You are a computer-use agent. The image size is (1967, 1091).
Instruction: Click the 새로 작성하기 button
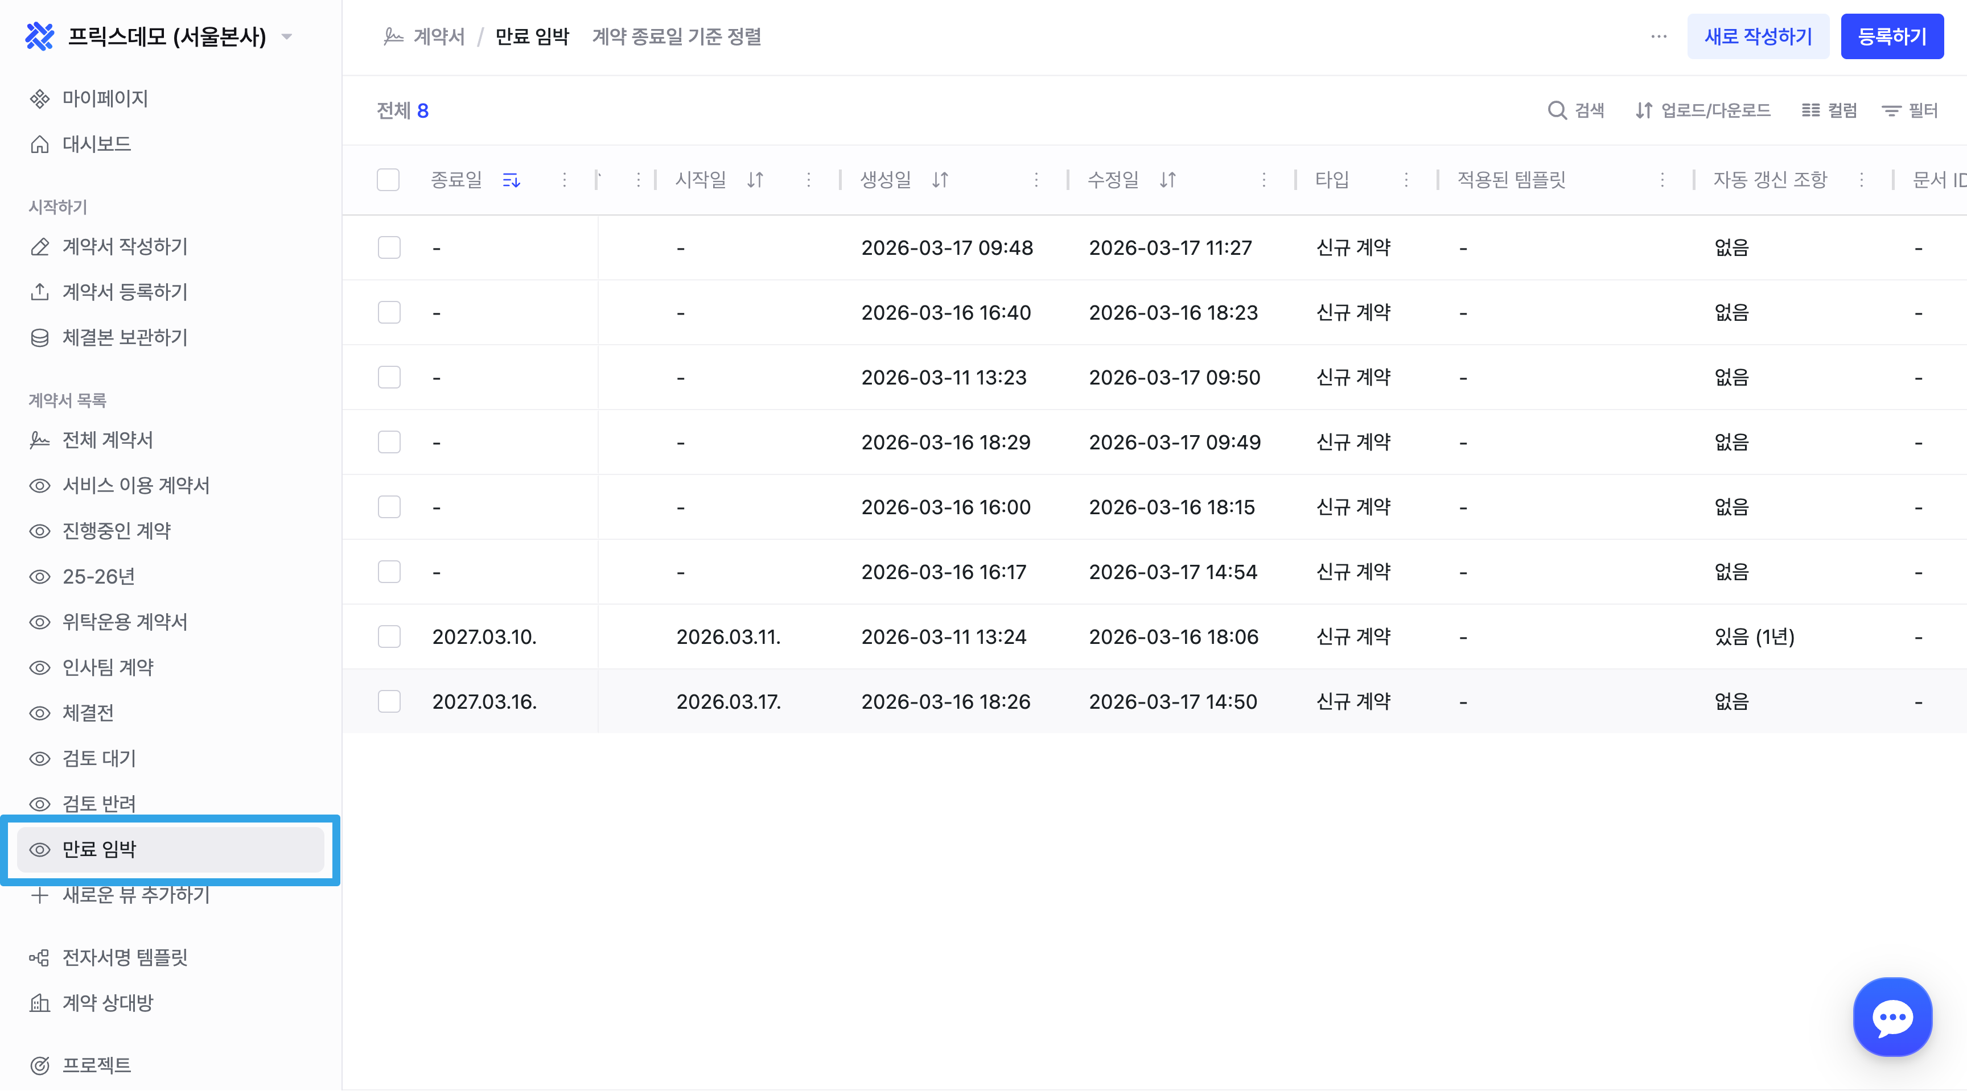[x=1757, y=36]
